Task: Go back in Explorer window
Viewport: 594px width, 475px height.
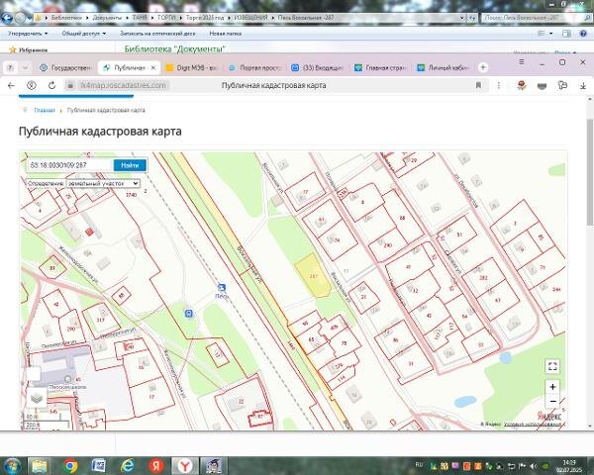Action: click(x=7, y=18)
